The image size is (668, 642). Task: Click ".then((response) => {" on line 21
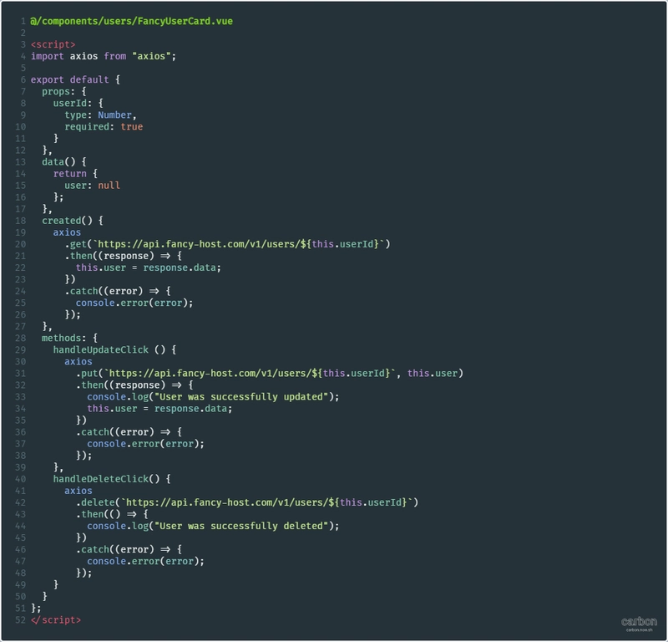click(x=123, y=256)
